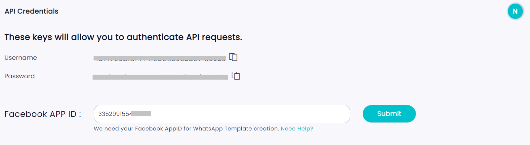Viewport: 530px width, 145px height.
Task: Open the N profile avatar
Action: [515, 11]
